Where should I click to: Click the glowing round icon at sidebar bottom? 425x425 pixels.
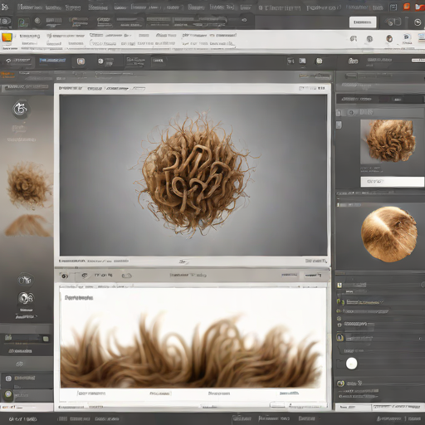pyautogui.click(x=8, y=394)
